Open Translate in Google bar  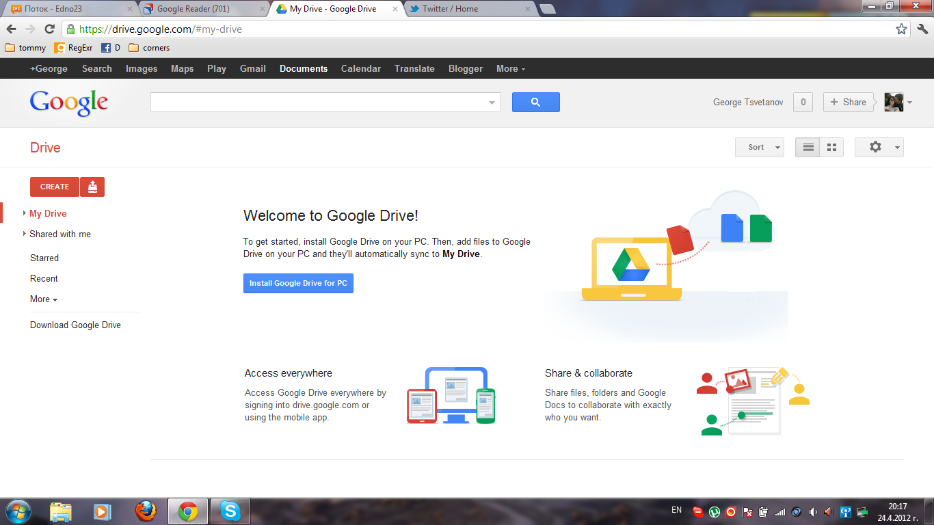coord(414,68)
